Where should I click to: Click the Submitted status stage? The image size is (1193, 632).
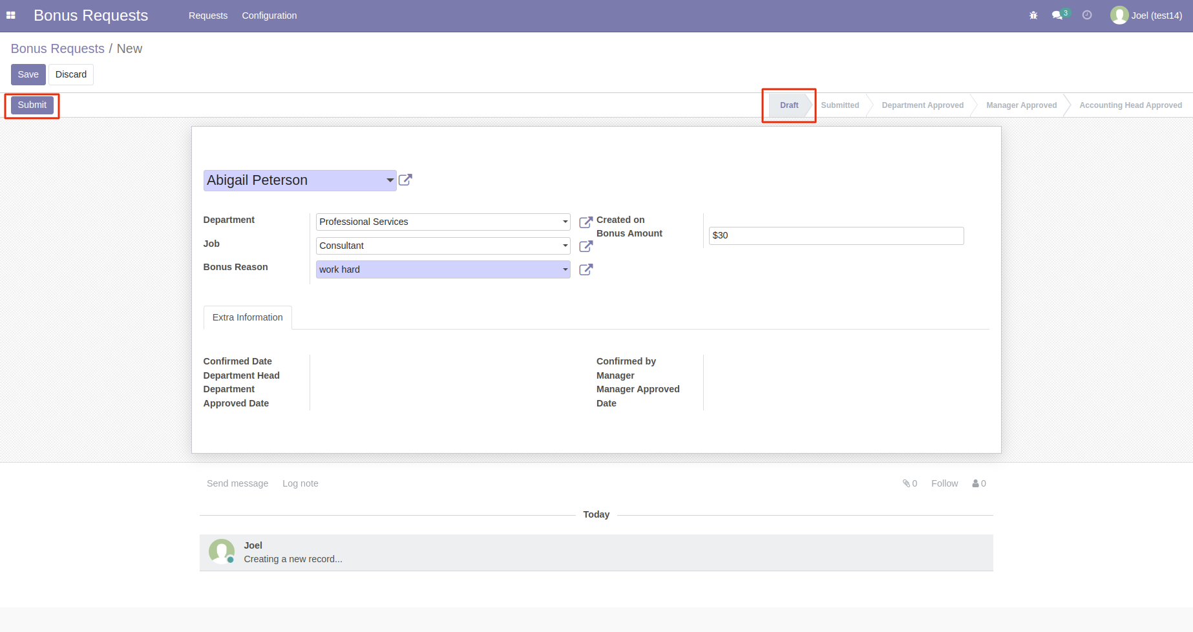click(x=840, y=105)
